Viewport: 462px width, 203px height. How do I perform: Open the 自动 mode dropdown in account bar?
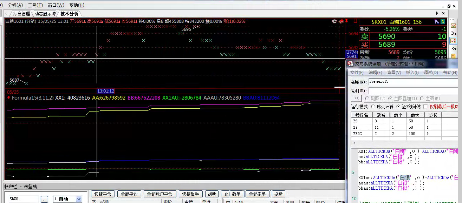click(79, 199)
